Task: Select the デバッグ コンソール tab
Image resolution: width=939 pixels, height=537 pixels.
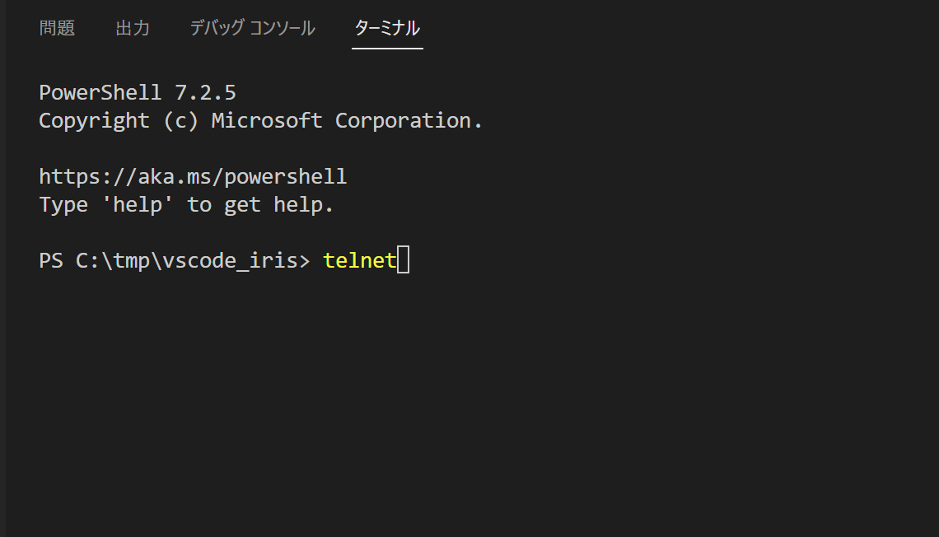Action: click(252, 28)
